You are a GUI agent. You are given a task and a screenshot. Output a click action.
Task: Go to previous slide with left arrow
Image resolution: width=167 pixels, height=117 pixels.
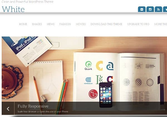8,108
